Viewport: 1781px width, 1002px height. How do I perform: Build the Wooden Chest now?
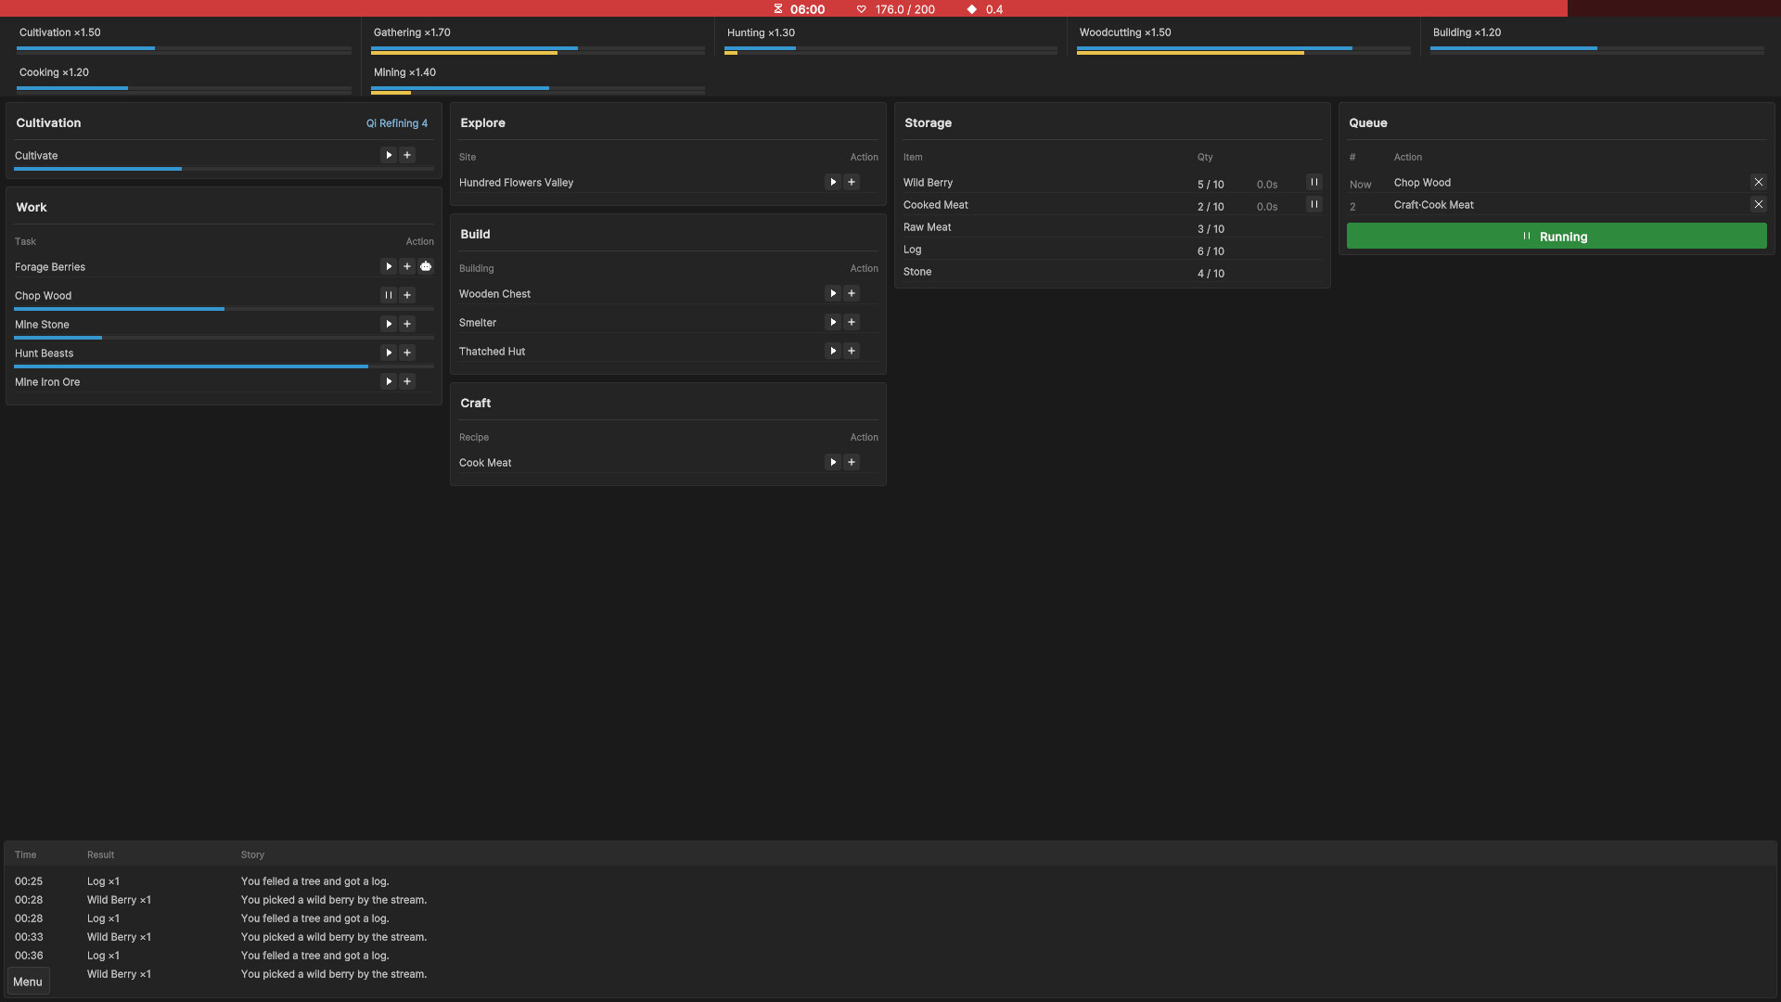pyautogui.click(x=833, y=293)
